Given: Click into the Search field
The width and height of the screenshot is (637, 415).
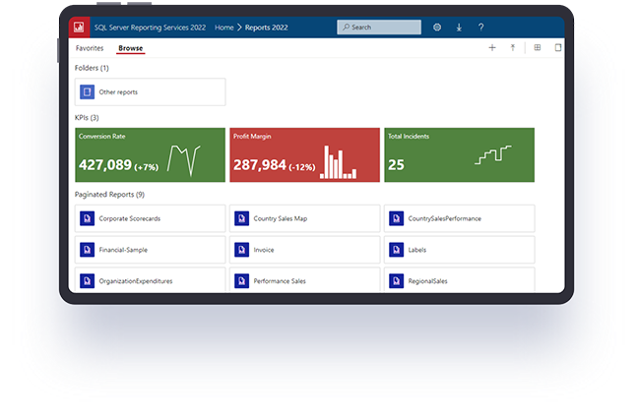Looking at the screenshot, I should click(x=379, y=28).
